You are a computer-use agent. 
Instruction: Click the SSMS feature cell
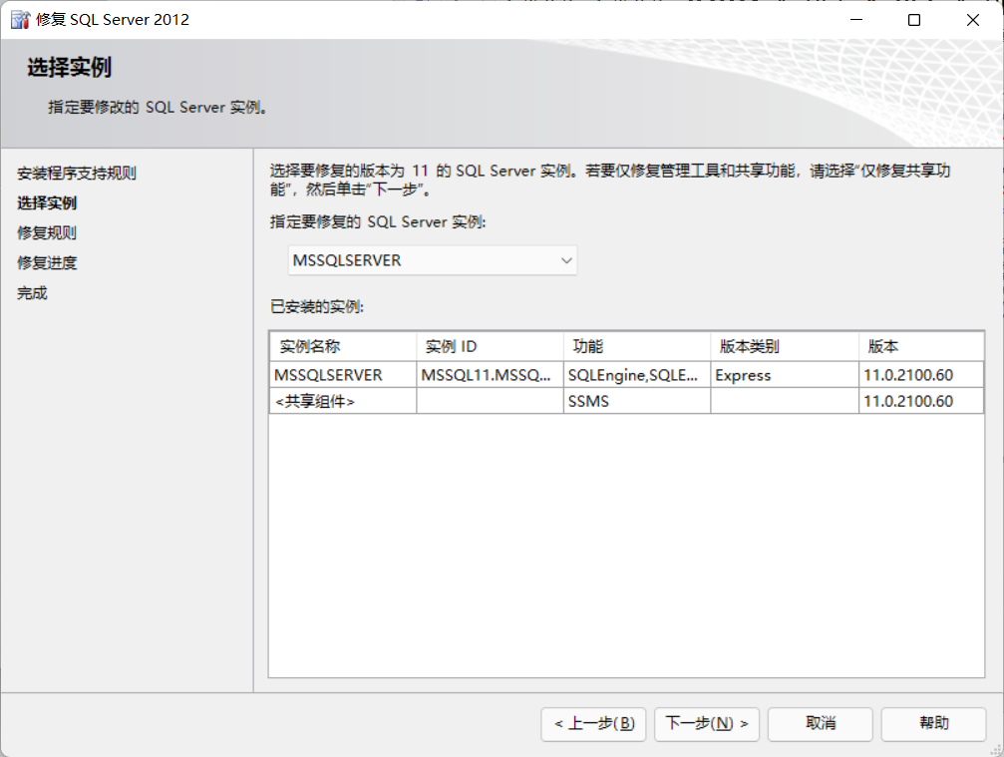pos(637,402)
